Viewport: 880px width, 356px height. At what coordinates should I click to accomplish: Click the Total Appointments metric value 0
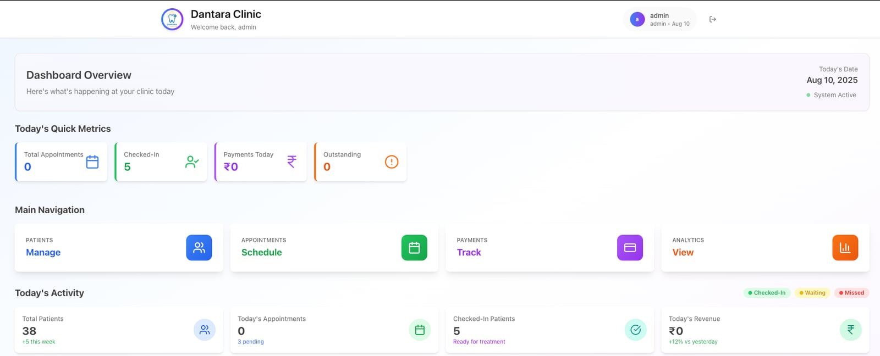(28, 167)
